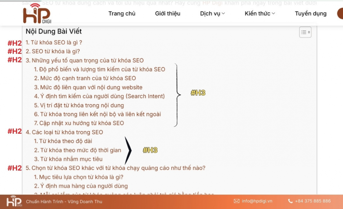Open 'Mục tiêu lựa chọn từ khóa là gì?'

[x=78, y=177]
